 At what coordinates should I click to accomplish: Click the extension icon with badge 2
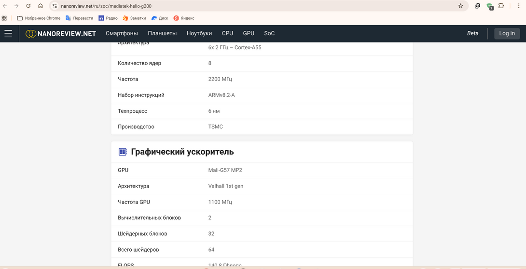(490, 6)
